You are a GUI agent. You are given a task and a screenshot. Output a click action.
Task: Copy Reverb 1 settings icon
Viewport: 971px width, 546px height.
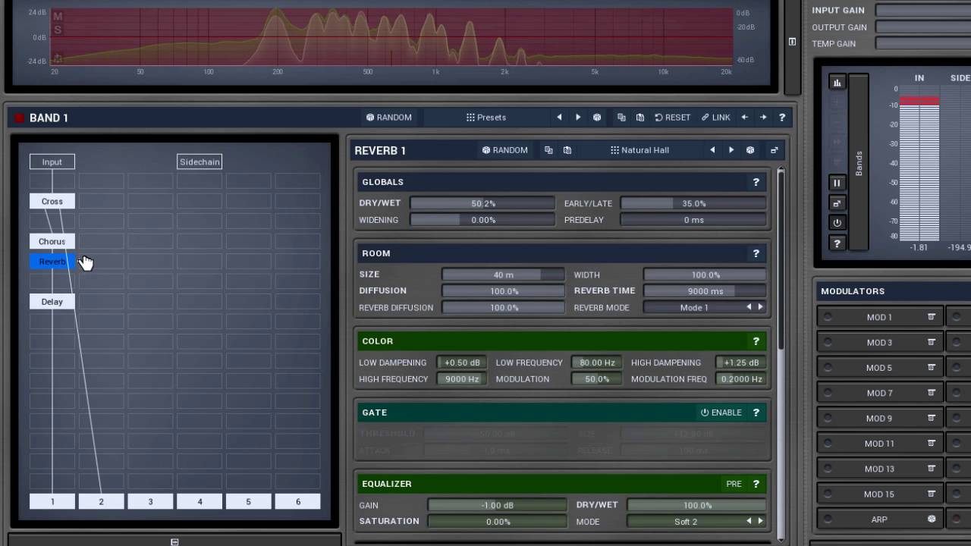[x=548, y=150]
